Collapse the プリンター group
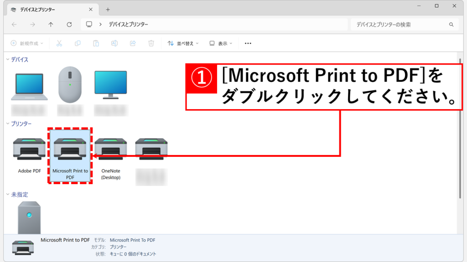The height and width of the screenshot is (262, 467). coord(8,124)
